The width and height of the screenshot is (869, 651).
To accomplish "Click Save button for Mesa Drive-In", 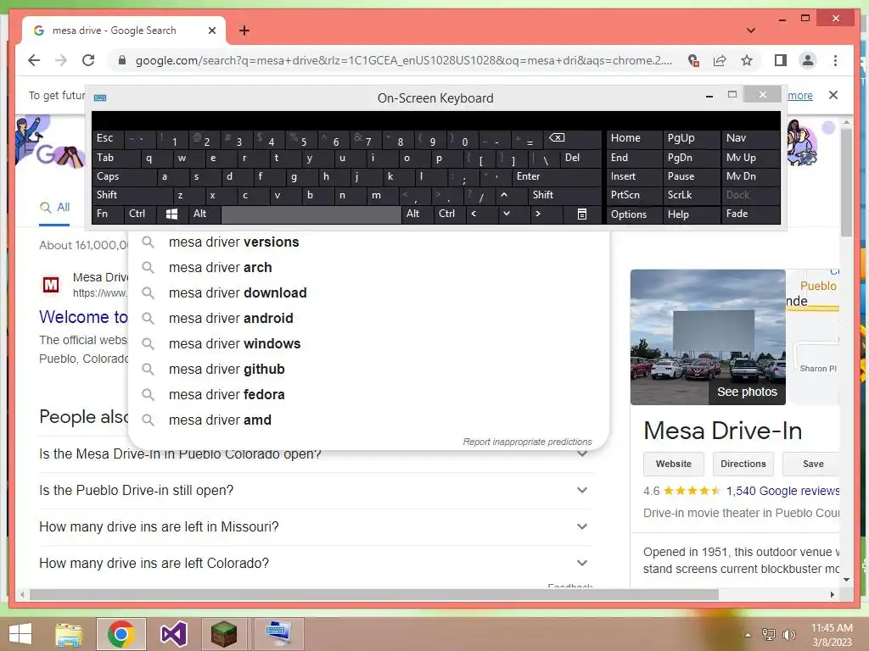I will (x=812, y=464).
